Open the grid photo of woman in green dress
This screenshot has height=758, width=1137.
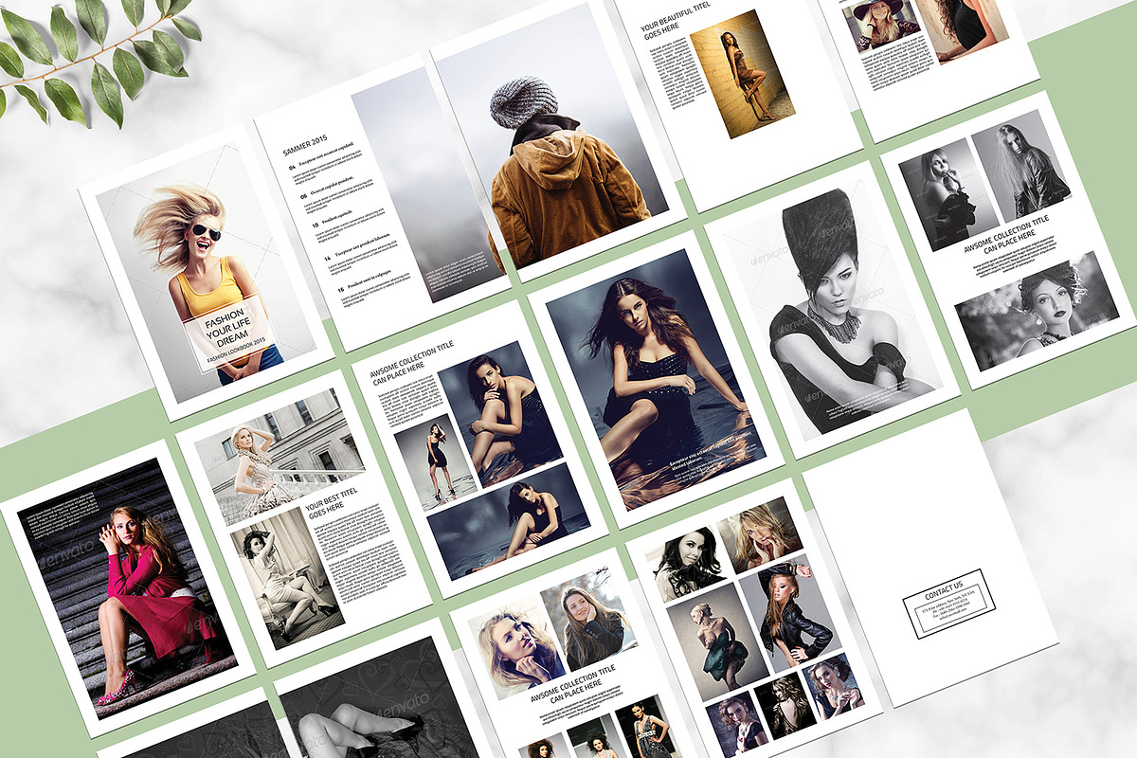[717, 641]
